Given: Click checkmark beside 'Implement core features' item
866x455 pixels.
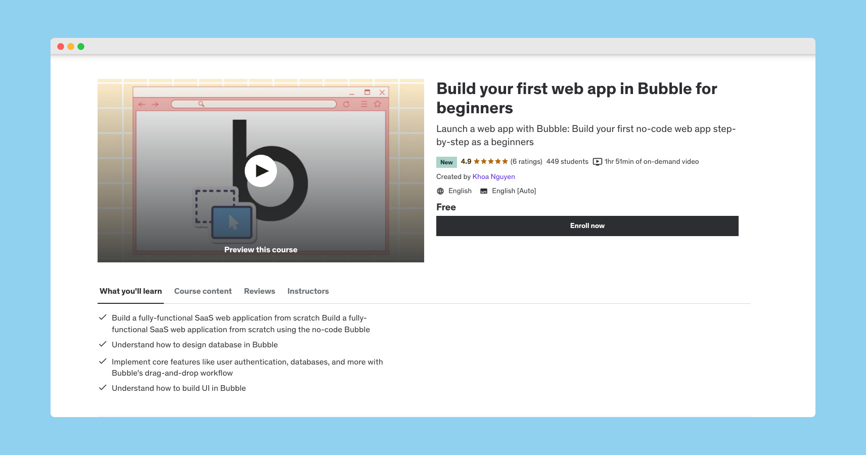Looking at the screenshot, I should coord(103,361).
